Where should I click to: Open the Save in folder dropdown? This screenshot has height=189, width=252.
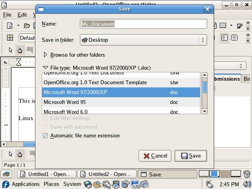click(143, 40)
